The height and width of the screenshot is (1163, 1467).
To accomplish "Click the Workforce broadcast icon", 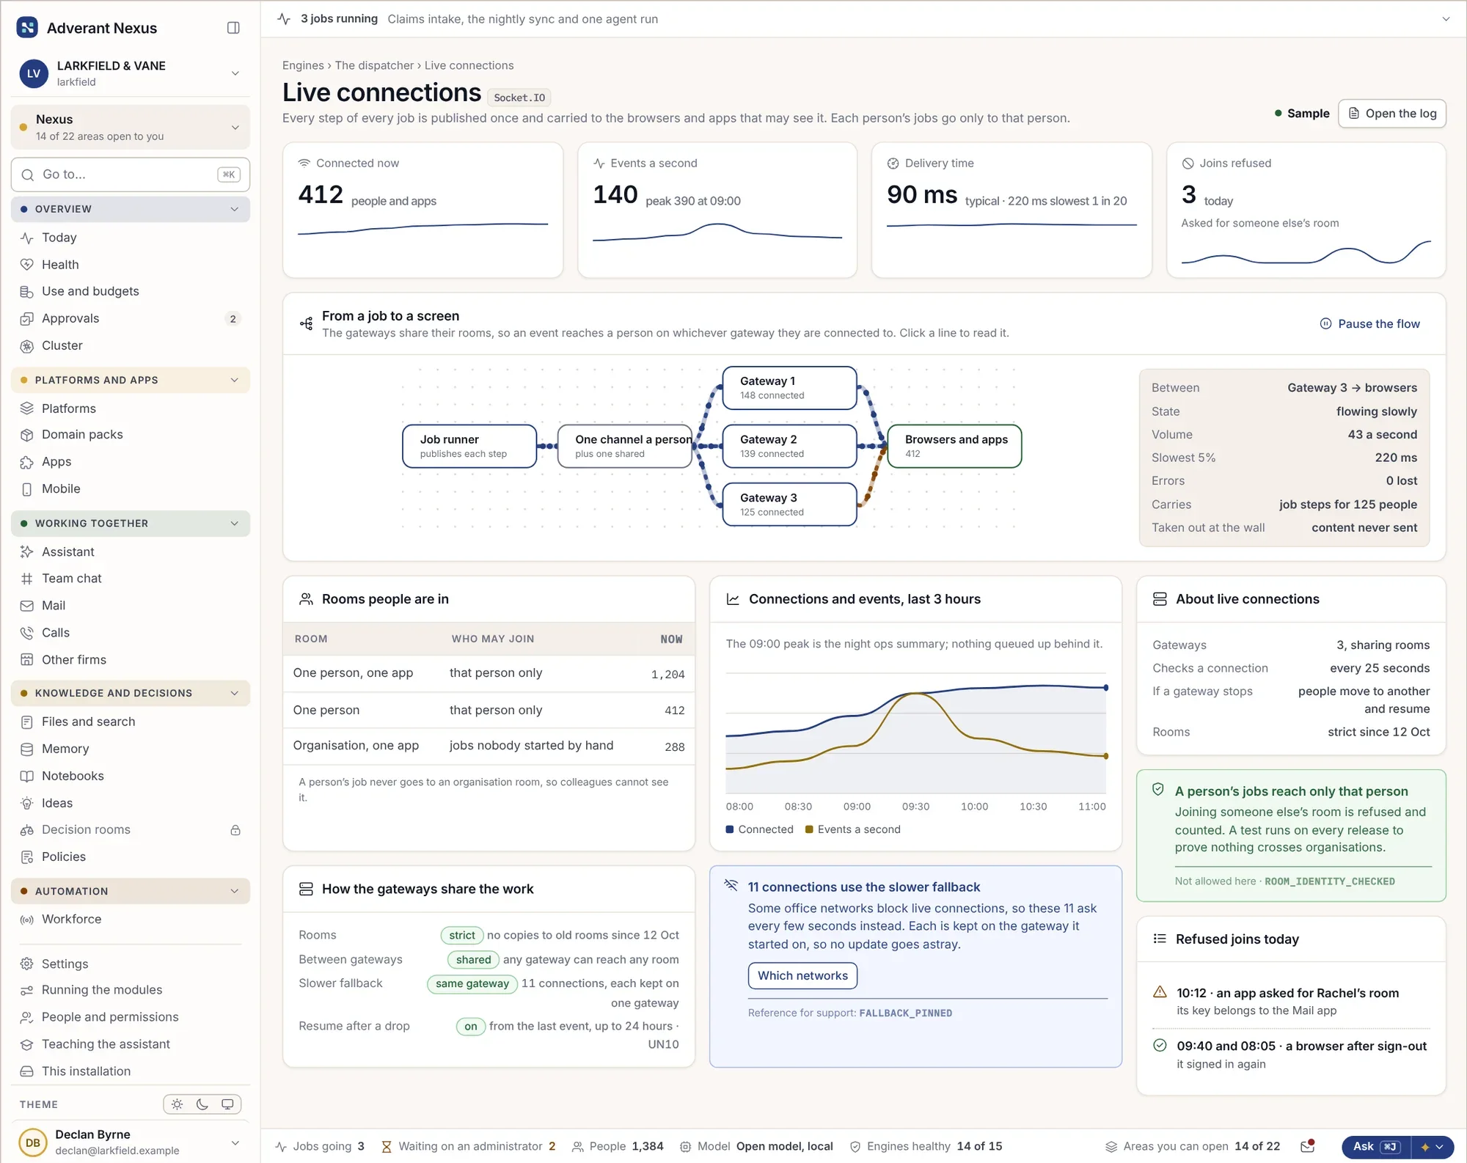I will click(x=27, y=920).
